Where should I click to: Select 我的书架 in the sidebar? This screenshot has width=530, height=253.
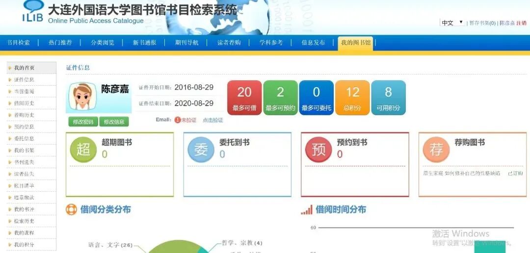coord(31,151)
